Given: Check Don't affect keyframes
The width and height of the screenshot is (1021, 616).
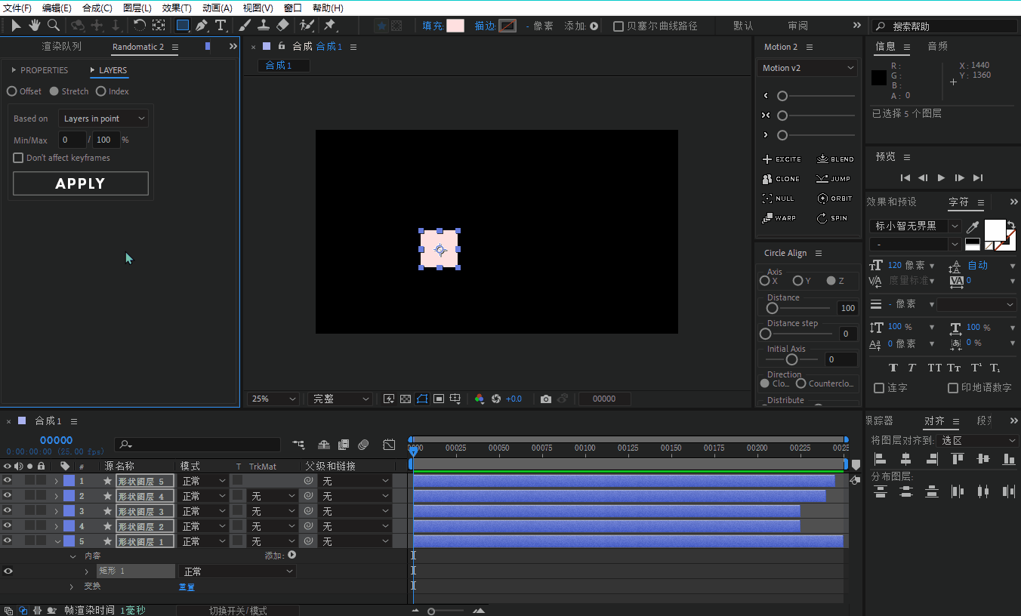Looking at the screenshot, I should click(x=18, y=158).
